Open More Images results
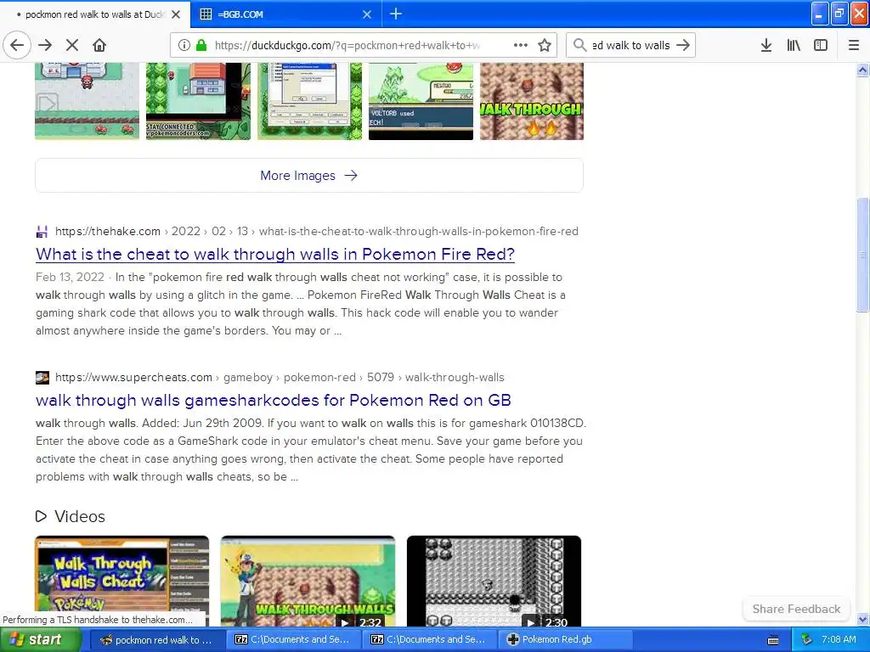870x652 pixels. 309,175
